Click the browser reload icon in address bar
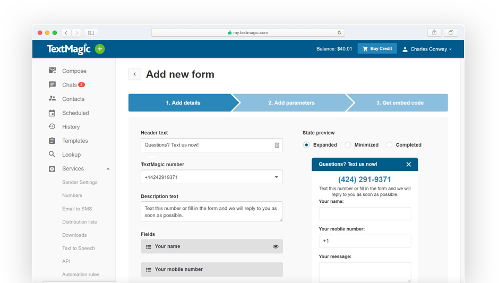This screenshot has width=499, height=283. 339,32
